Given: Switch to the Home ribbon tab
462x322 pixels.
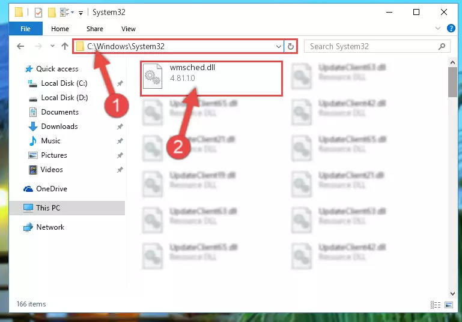Looking at the screenshot, I should pos(60,29).
